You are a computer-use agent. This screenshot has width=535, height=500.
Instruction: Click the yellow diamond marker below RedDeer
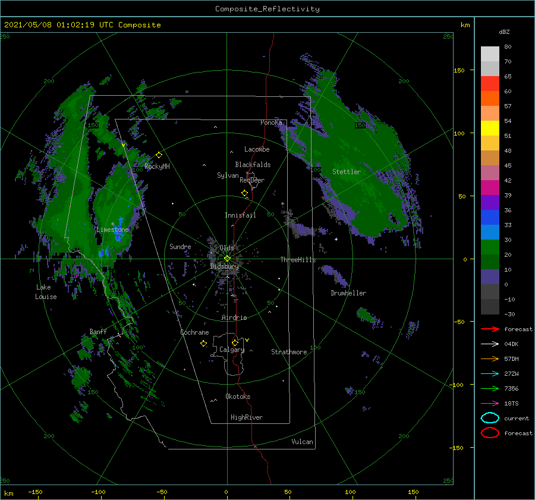pos(245,193)
